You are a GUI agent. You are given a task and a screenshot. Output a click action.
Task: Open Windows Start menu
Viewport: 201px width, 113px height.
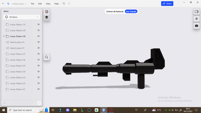(3, 110)
